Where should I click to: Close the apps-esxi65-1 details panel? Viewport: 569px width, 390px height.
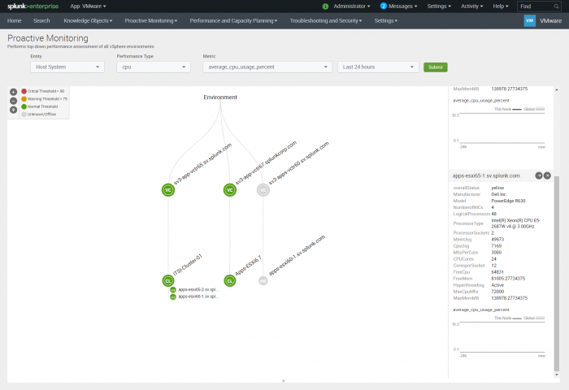547,175
